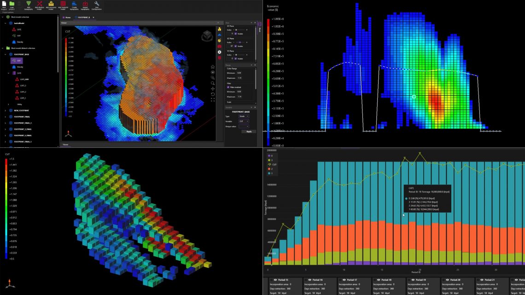
Task: Collapse the FOOTPRINT_BASE tree node
Action: pos(5,54)
